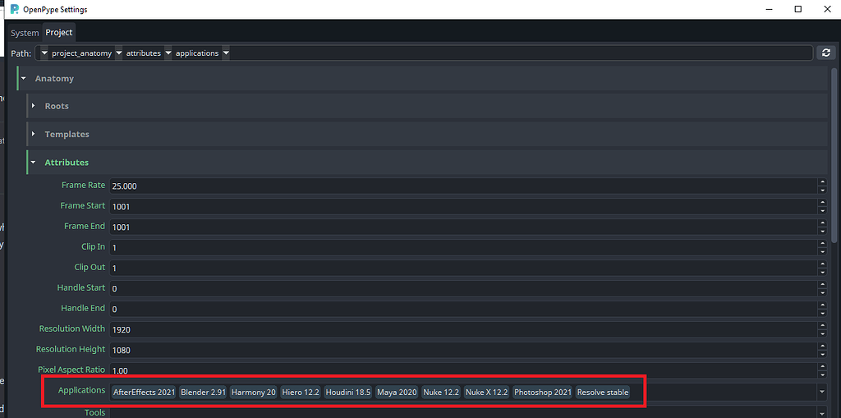841x418 pixels.
Task: Click the OpenPype logo in the title bar
Action: point(15,9)
